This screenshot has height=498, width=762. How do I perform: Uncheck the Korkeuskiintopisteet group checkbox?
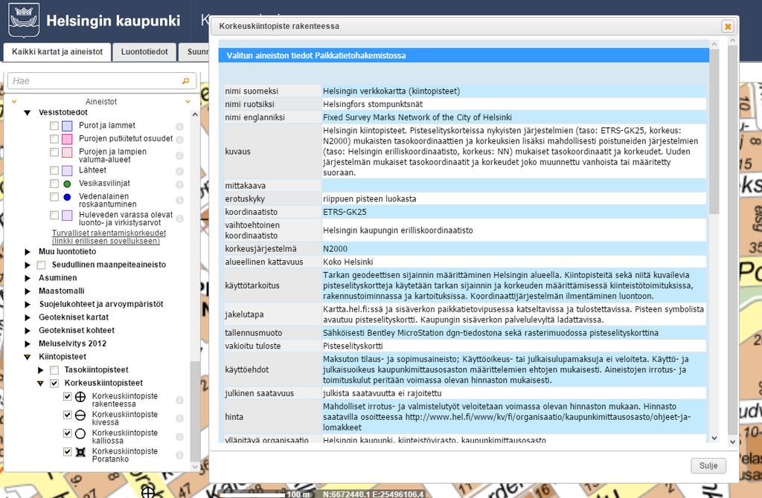[x=54, y=383]
